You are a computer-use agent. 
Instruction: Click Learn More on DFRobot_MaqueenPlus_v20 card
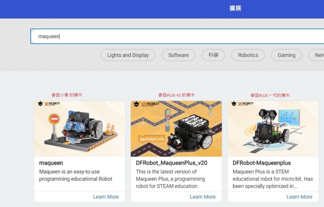(x=202, y=197)
